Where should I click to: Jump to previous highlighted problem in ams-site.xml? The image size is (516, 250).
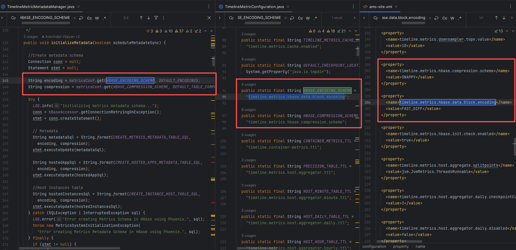[507, 31]
